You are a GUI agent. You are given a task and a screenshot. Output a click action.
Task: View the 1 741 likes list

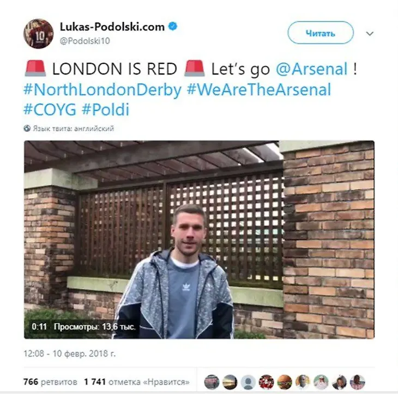coord(136,382)
